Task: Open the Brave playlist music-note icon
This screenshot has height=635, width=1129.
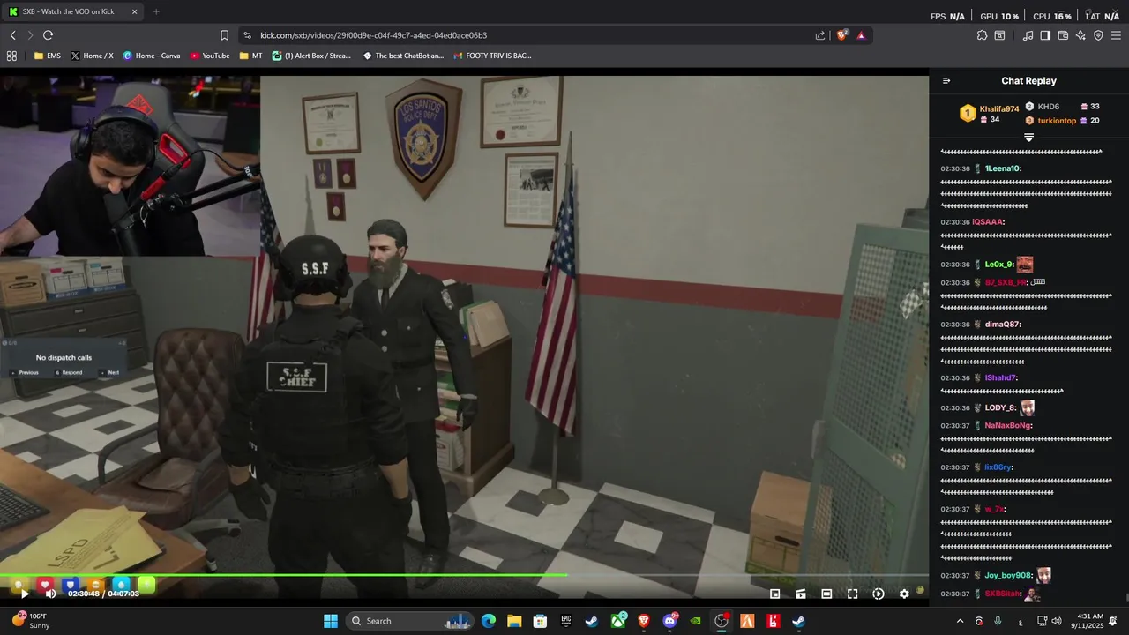Action: [x=1028, y=35]
